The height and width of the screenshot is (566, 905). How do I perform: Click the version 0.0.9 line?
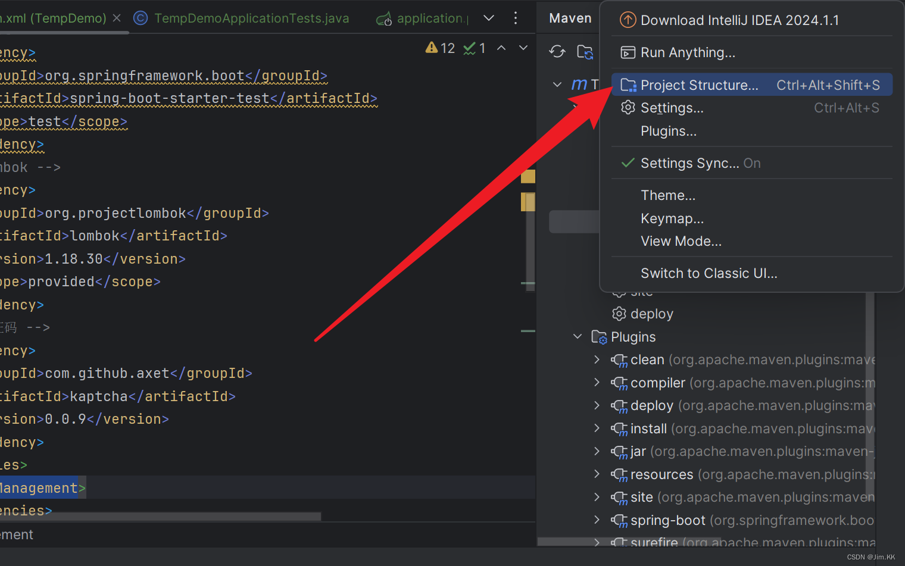pyautogui.click(x=85, y=419)
